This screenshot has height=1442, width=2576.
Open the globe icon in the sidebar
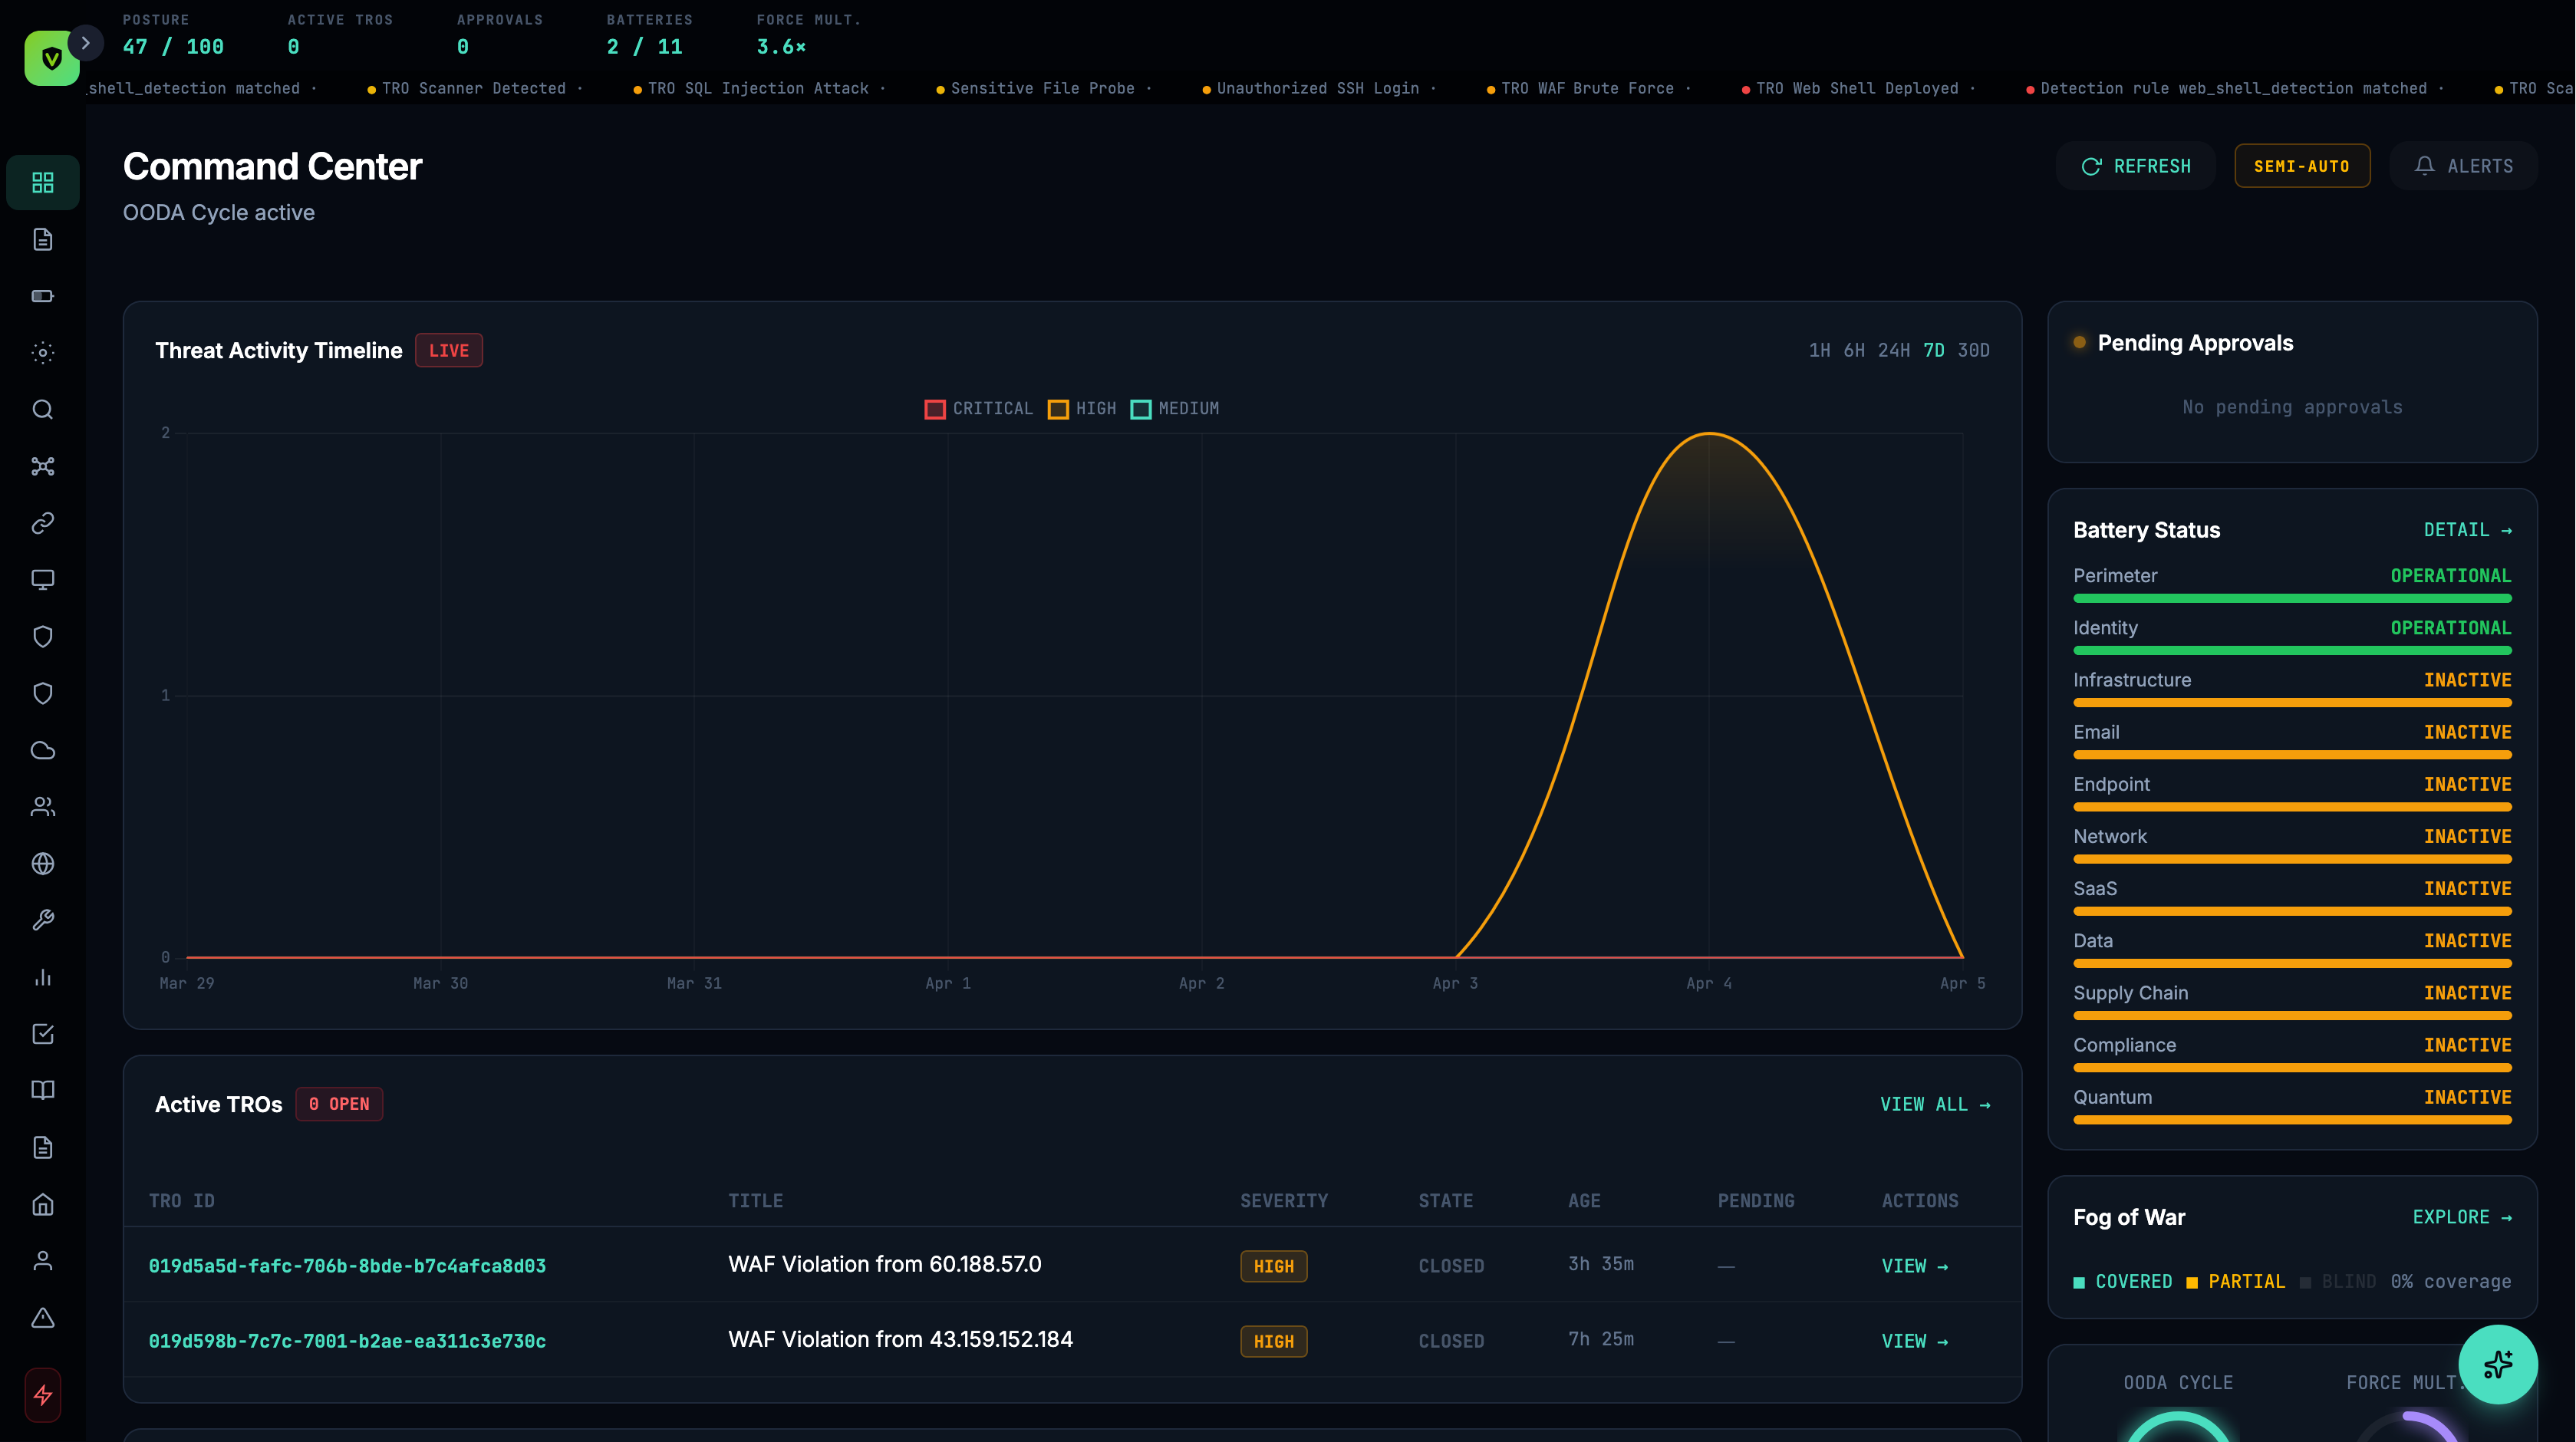42,864
